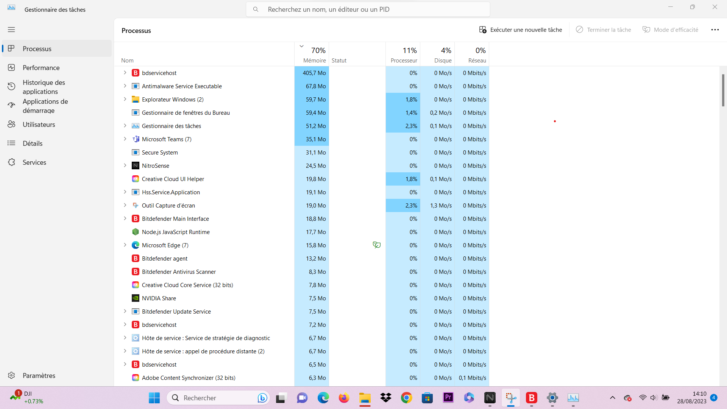Expand the Microsoft Edge (7) process group
Screen dimensions: 727x409
(x=125, y=245)
